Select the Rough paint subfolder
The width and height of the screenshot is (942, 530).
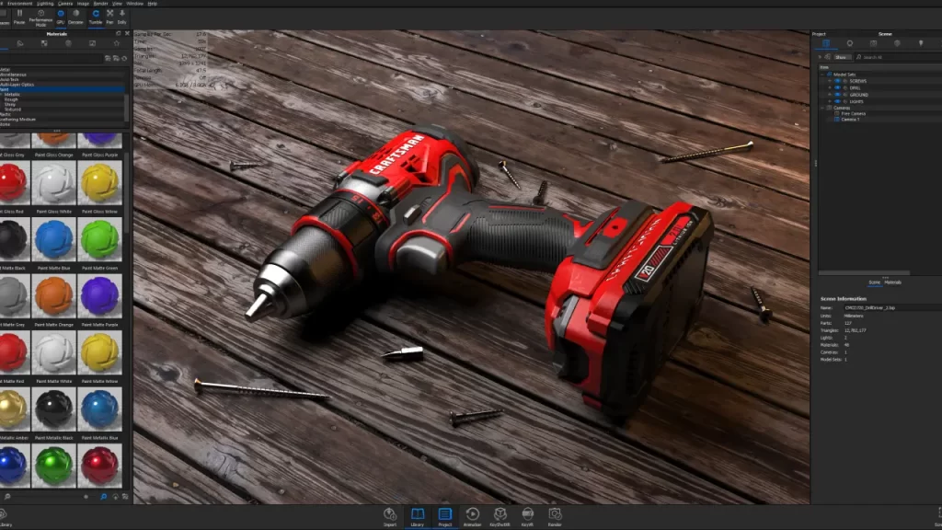point(11,99)
